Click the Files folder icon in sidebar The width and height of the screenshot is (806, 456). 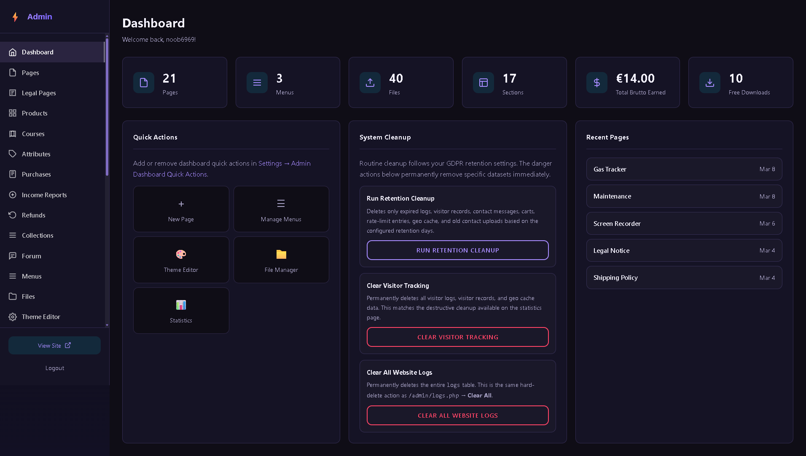point(13,296)
